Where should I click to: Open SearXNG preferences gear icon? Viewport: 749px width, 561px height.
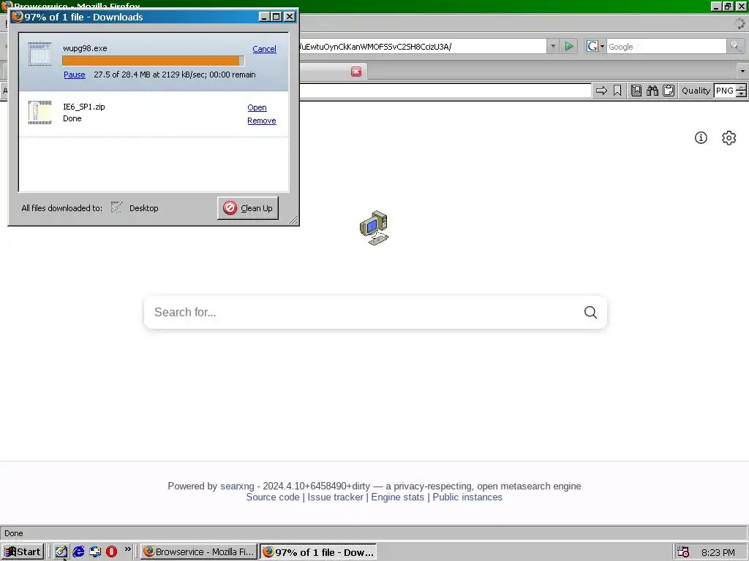tap(729, 138)
